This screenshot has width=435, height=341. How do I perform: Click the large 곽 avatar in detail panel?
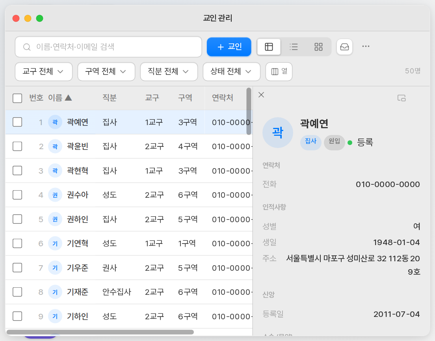click(x=278, y=133)
